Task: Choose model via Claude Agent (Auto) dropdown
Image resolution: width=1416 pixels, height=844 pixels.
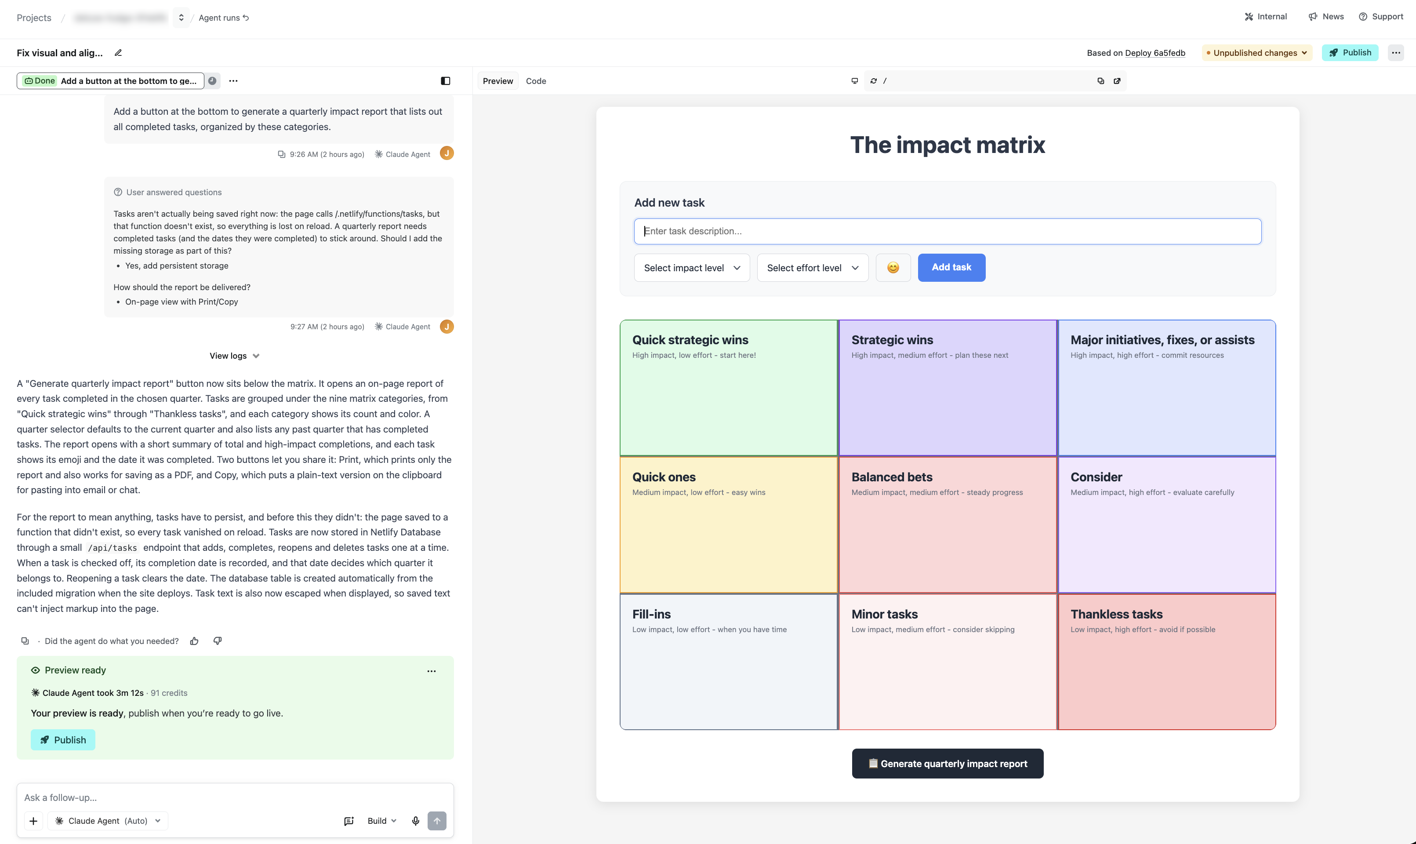Action: pyautogui.click(x=108, y=821)
